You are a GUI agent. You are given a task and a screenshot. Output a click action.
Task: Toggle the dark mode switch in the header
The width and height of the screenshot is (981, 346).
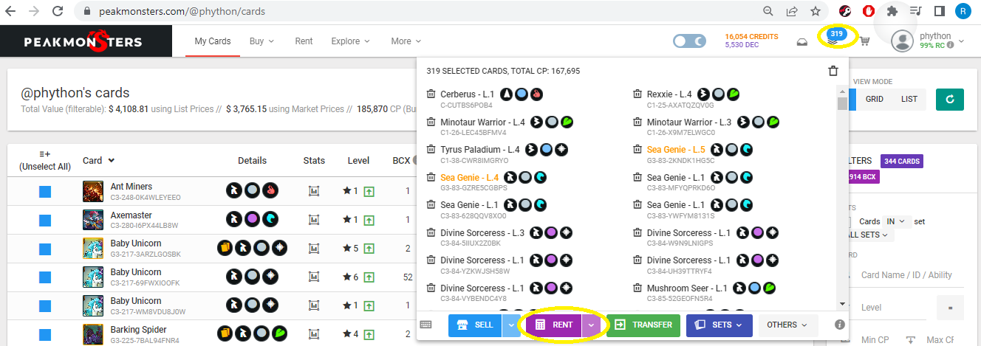(x=689, y=41)
